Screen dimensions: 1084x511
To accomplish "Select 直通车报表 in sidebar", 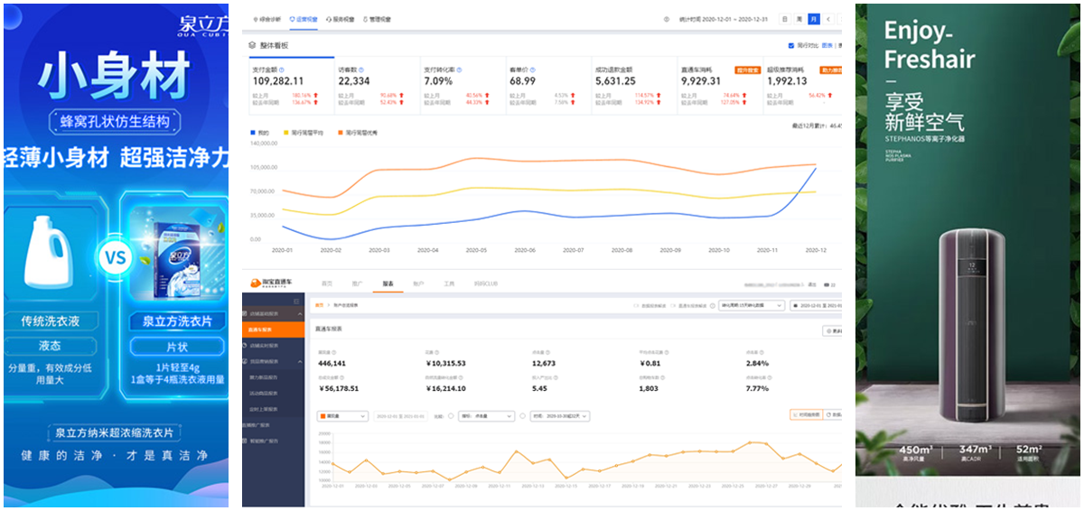I will click(x=274, y=330).
